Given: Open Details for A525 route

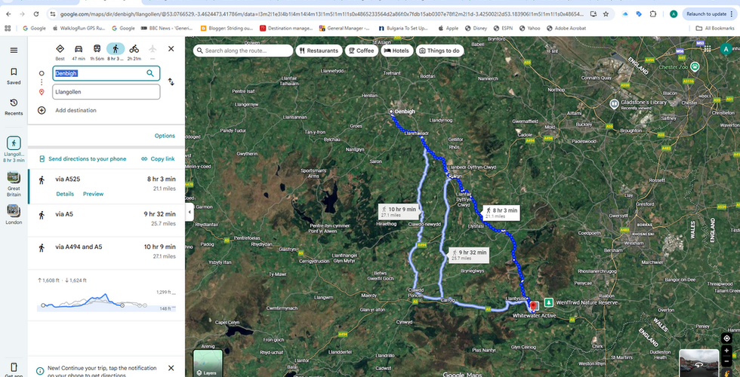Looking at the screenshot, I should tap(65, 194).
